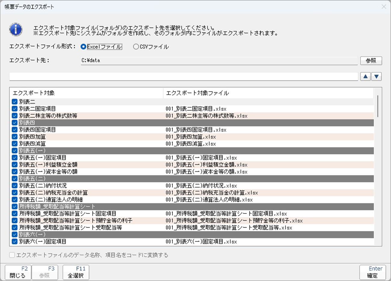Click the エクスポート対象 column header
Image resolution: width=391 pixels, height=281 pixels.
pos(86,93)
